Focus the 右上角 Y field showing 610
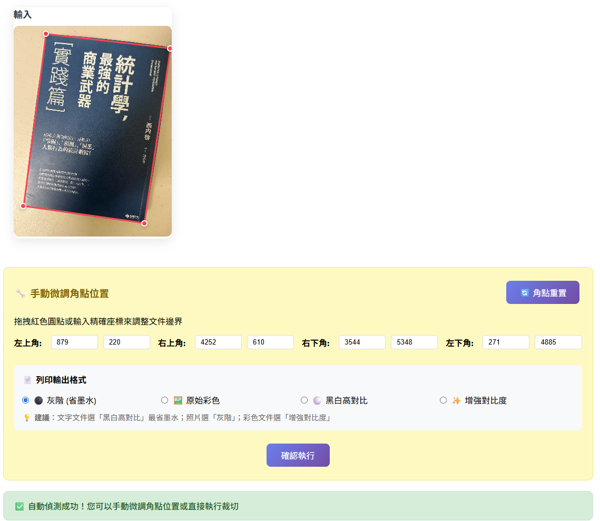Viewport: 600px width, 521px height. [270, 342]
